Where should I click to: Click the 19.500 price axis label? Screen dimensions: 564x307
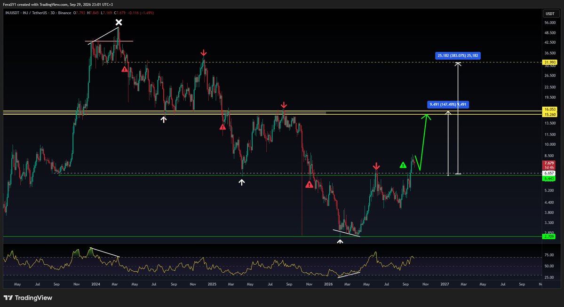(550, 97)
